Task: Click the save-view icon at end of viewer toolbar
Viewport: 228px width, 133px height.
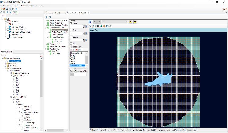Action: 110,26
